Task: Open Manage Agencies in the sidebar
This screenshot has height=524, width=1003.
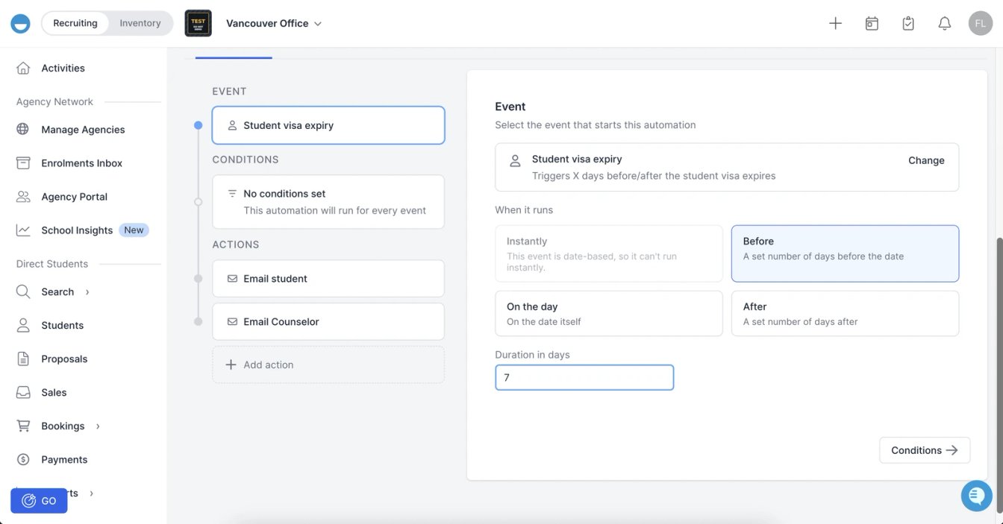Action: pyautogui.click(x=83, y=129)
